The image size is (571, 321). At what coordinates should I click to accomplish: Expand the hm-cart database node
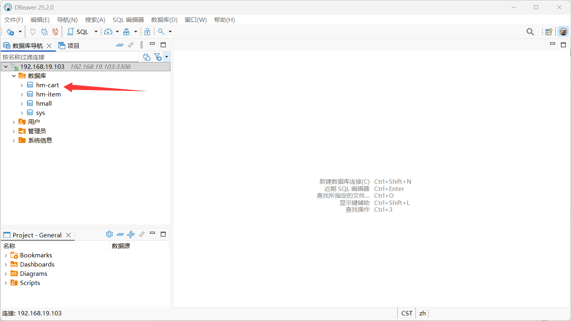pyautogui.click(x=22, y=85)
